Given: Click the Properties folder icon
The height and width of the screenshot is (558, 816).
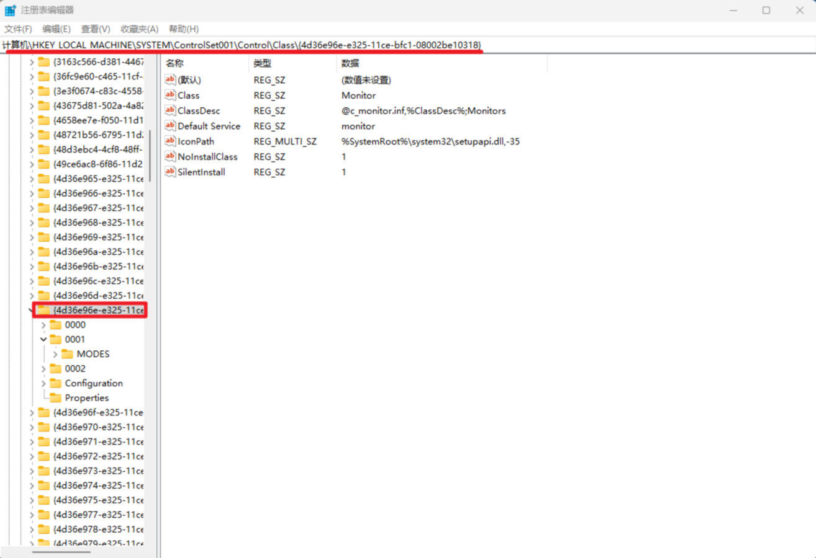Looking at the screenshot, I should (55, 398).
